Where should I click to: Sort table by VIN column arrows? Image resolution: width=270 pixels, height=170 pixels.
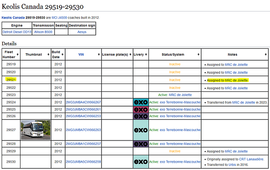99,54
